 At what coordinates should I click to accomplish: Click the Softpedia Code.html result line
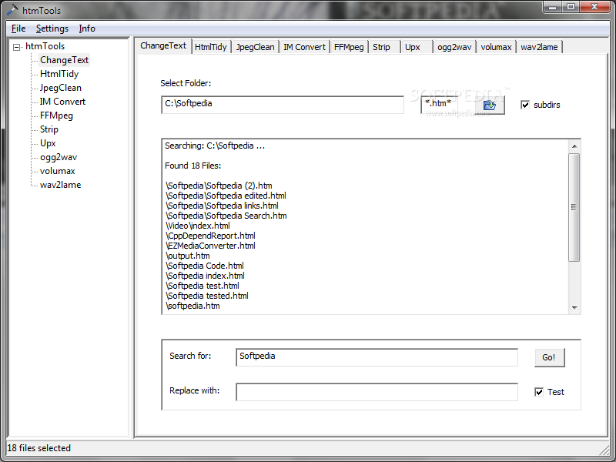coord(205,266)
